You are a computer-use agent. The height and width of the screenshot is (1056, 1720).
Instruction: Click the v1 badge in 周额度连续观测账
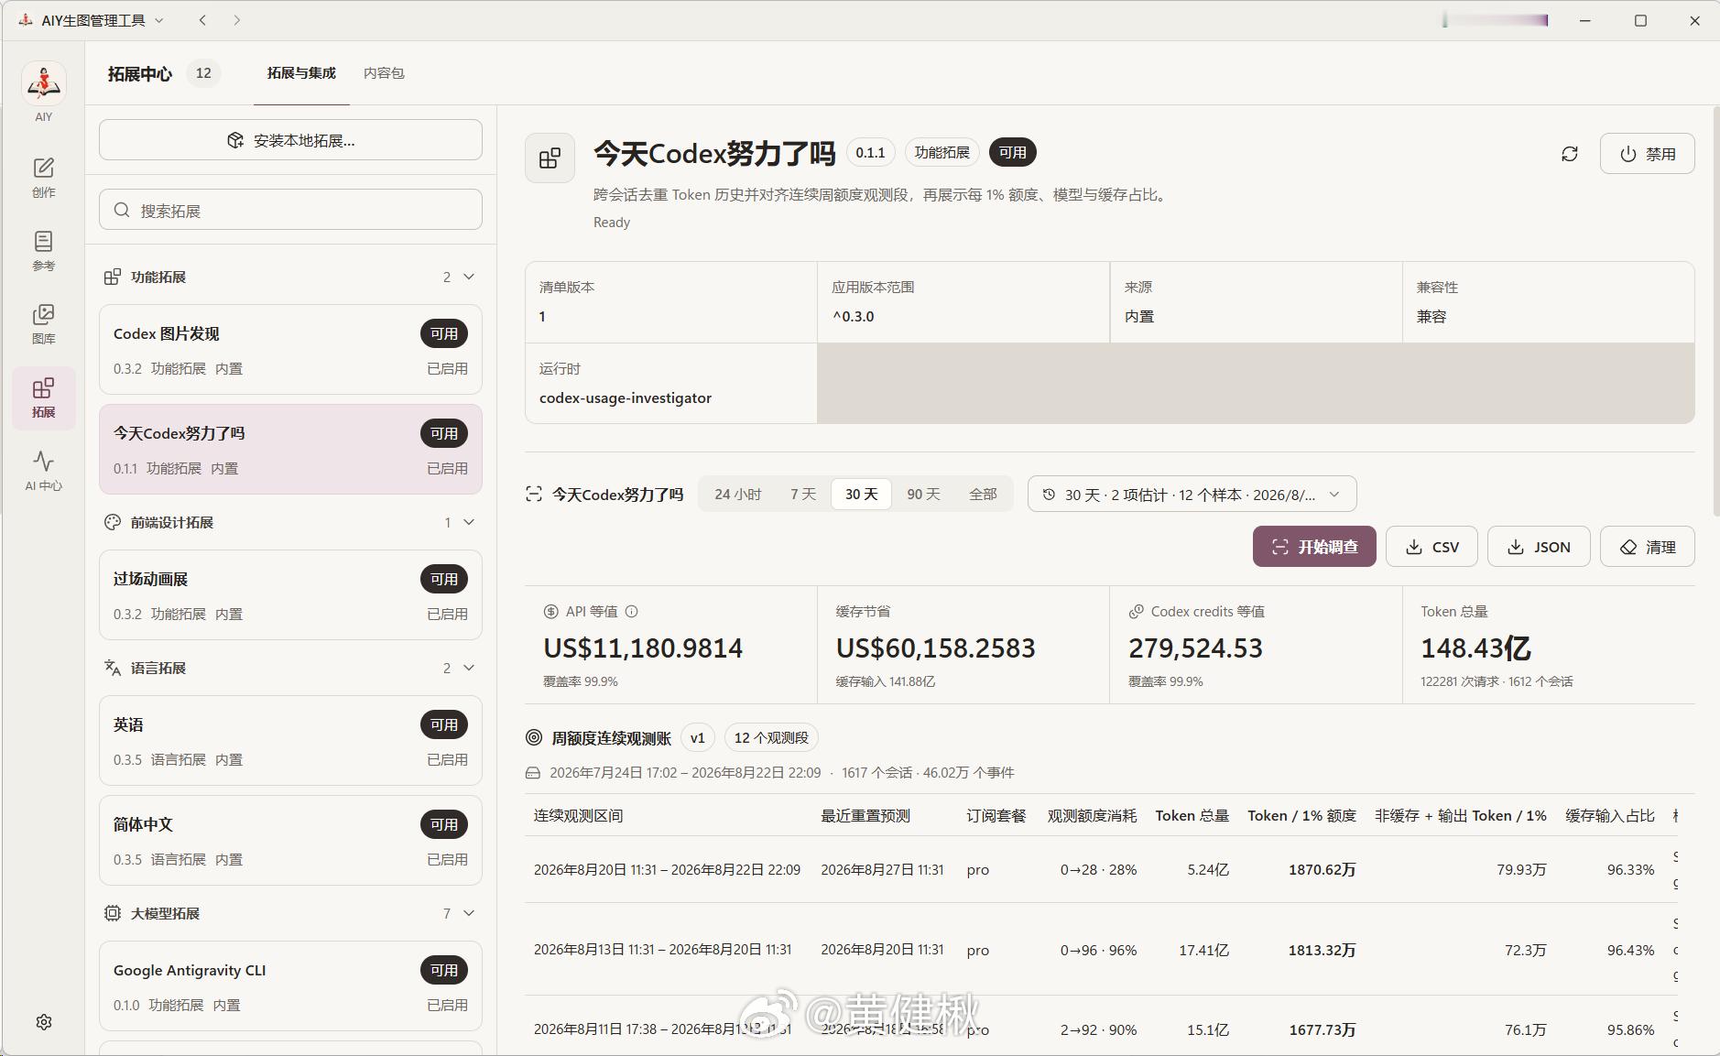coord(697,738)
